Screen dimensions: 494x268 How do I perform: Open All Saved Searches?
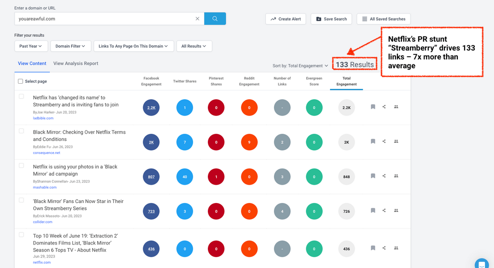point(384,19)
